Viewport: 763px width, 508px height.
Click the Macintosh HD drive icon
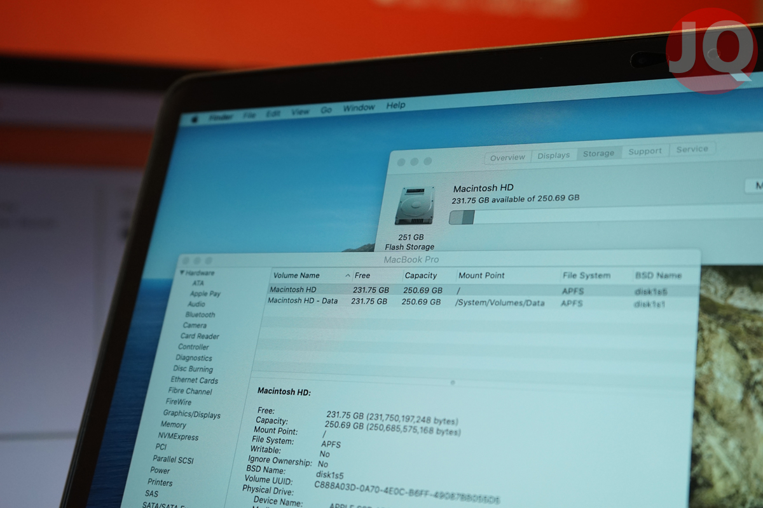click(414, 205)
